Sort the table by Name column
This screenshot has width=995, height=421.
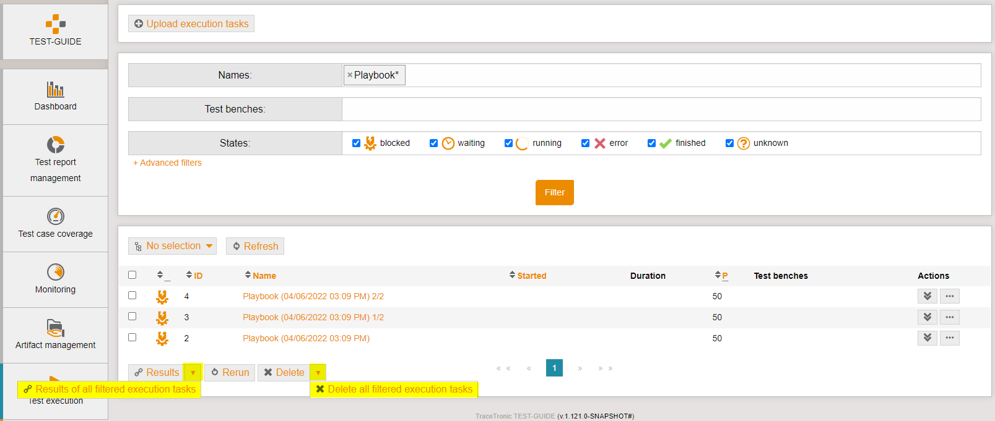[261, 276]
